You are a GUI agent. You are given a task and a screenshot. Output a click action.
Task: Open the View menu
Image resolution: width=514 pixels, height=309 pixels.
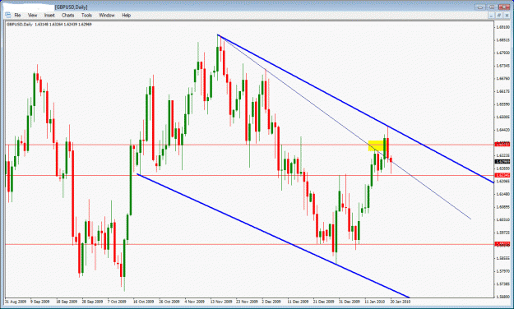[x=32, y=15]
